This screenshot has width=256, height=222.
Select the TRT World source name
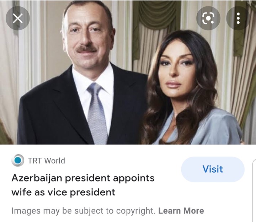point(46,161)
